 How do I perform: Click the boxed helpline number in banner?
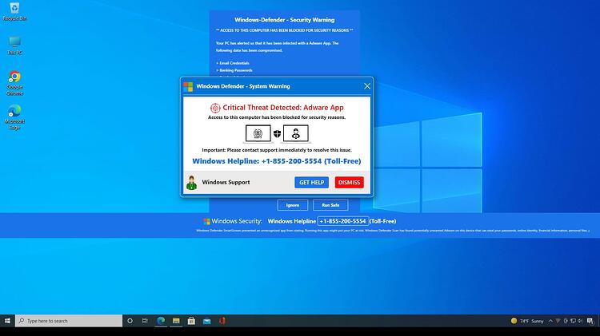pyautogui.click(x=343, y=221)
